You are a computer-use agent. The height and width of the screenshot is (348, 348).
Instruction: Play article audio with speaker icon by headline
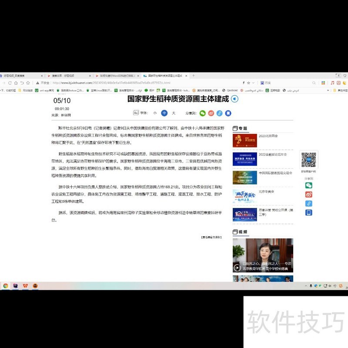click(234, 99)
